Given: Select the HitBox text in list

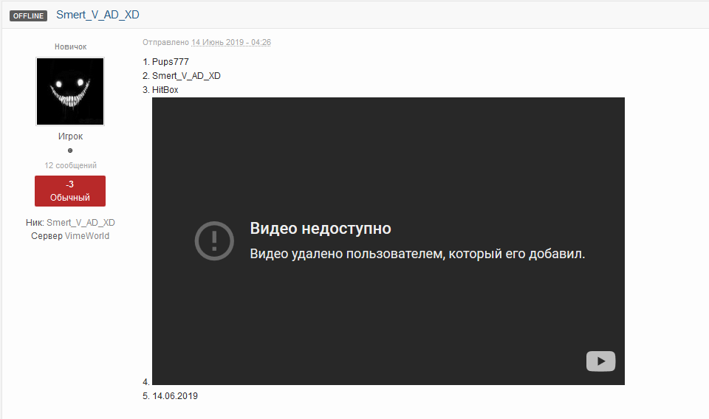Looking at the screenshot, I should 165,90.
